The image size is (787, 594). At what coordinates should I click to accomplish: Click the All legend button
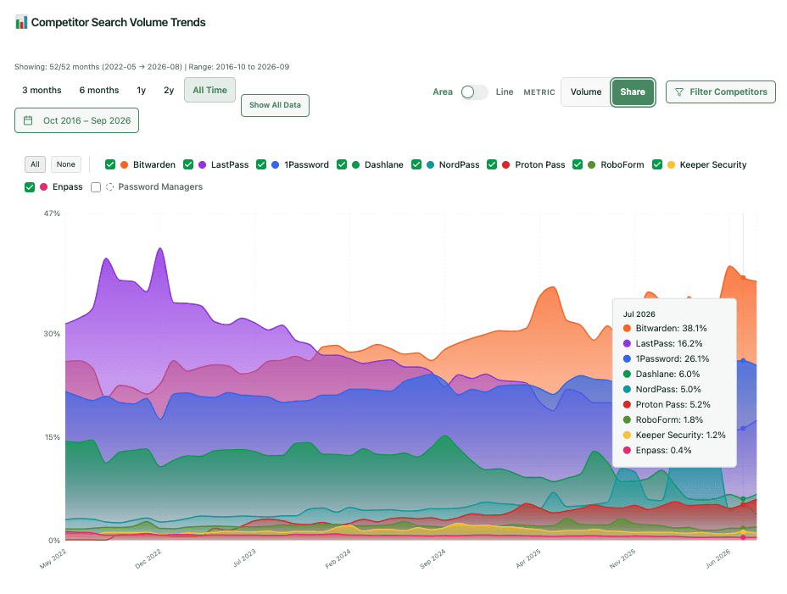(35, 164)
